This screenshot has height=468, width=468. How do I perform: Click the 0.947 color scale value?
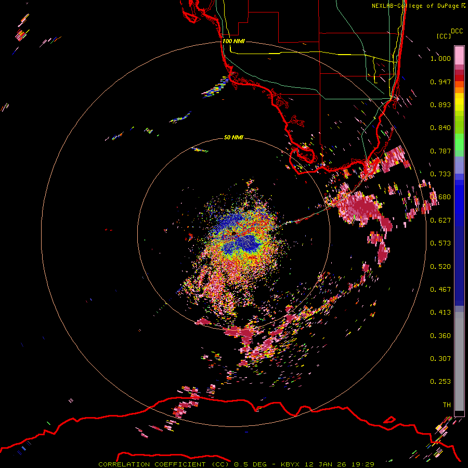[440, 82]
